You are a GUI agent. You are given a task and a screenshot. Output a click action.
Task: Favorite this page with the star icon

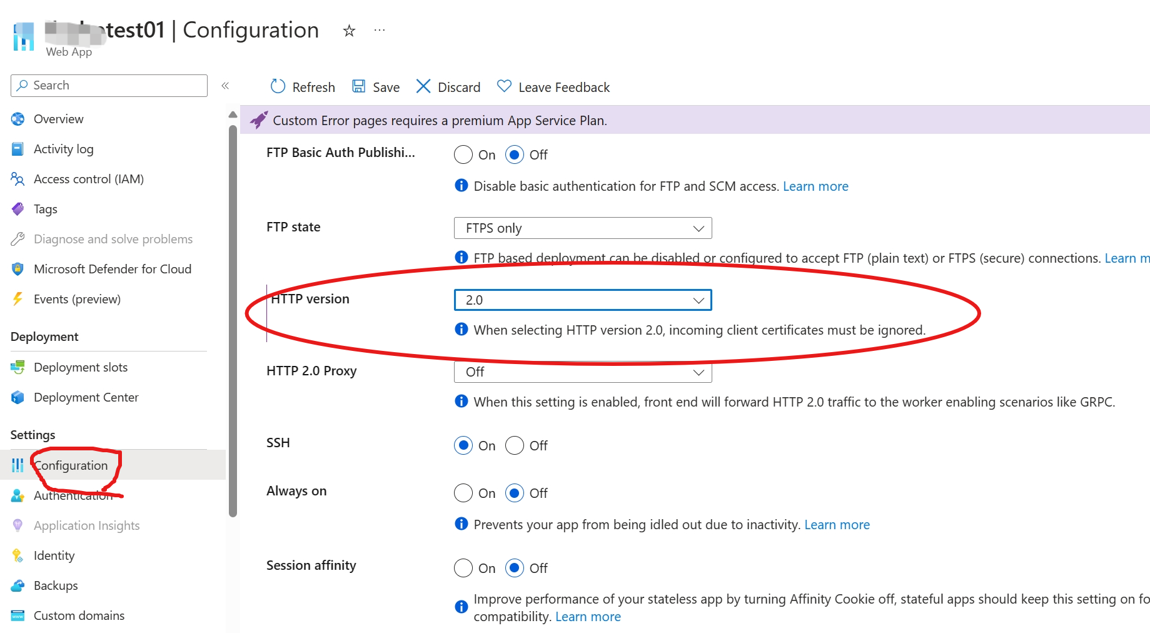point(349,31)
